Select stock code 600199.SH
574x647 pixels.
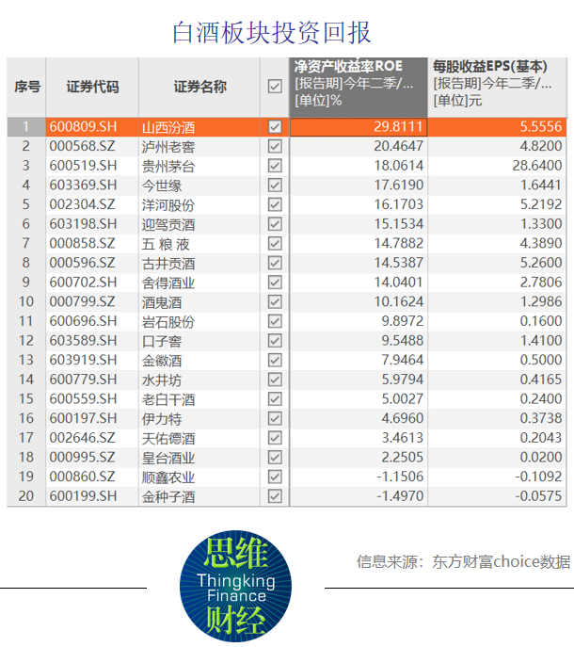[x=84, y=496]
